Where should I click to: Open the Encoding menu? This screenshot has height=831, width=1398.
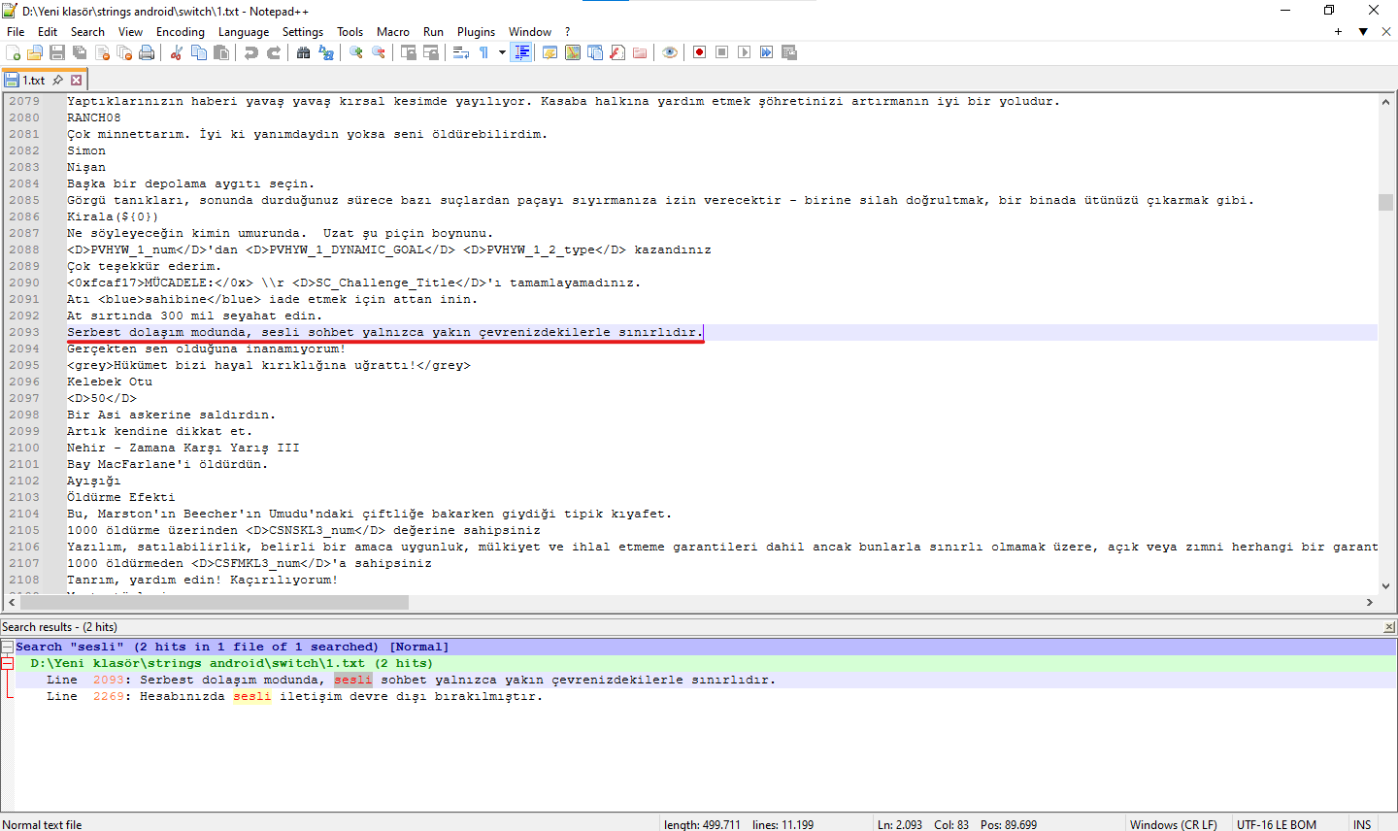[181, 32]
